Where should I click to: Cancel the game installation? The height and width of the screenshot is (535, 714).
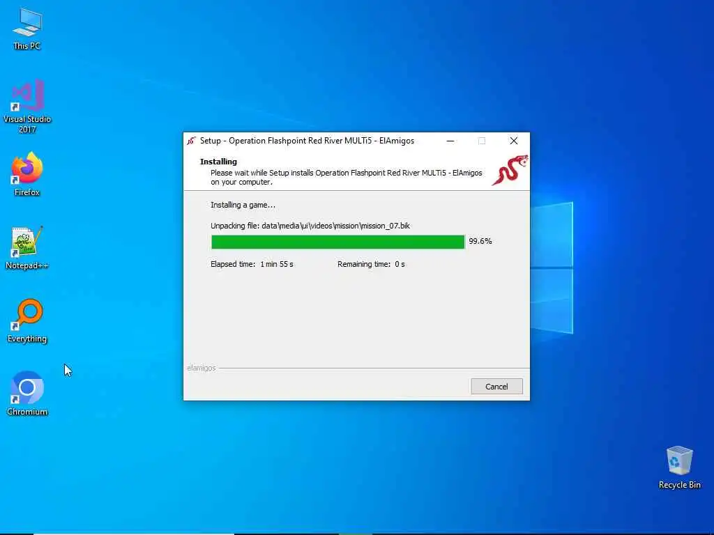click(496, 386)
